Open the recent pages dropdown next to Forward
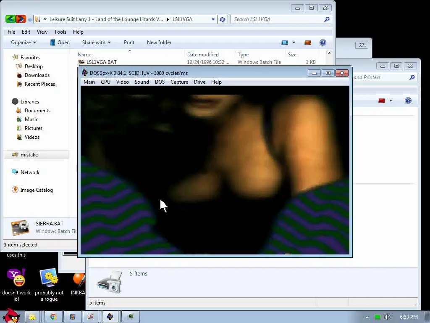 tap(30, 19)
